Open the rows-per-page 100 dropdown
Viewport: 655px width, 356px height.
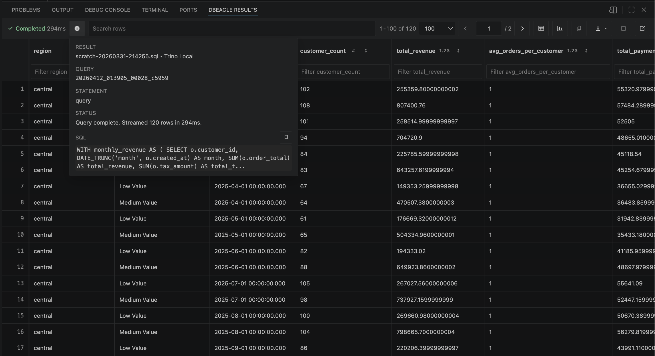(x=437, y=29)
